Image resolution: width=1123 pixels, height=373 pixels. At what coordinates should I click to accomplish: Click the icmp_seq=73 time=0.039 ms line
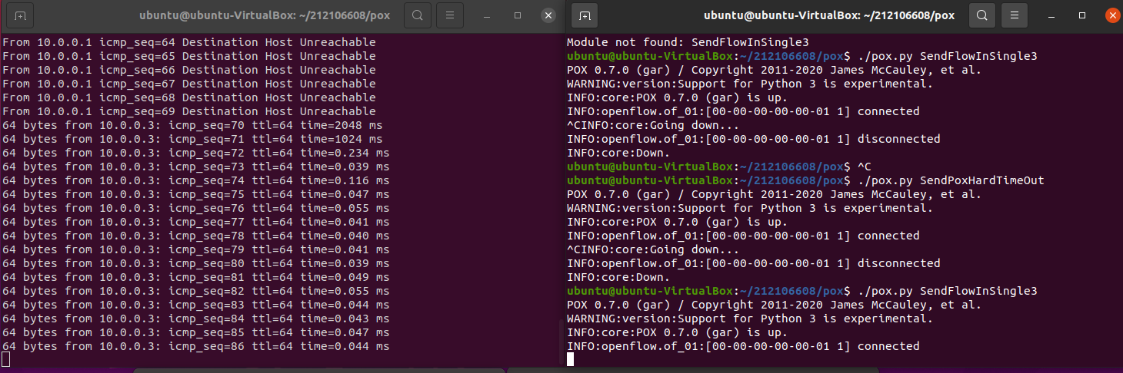click(195, 167)
